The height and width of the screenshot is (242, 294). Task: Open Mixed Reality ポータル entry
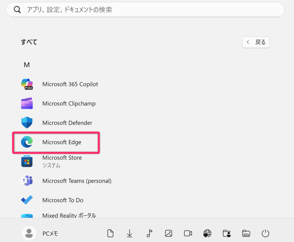coord(69,215)
